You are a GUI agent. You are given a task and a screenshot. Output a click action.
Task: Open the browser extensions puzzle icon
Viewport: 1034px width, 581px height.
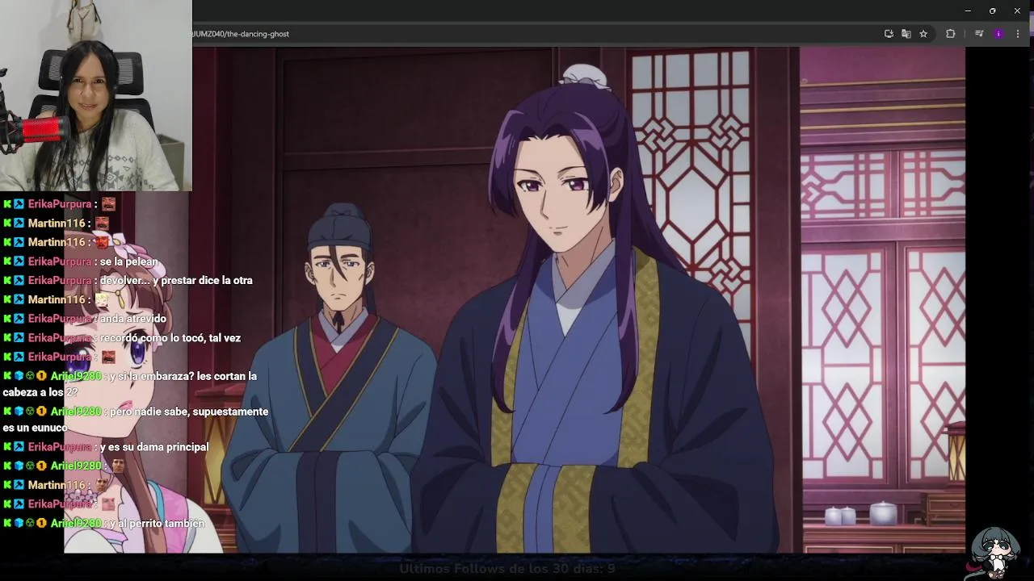950,34
